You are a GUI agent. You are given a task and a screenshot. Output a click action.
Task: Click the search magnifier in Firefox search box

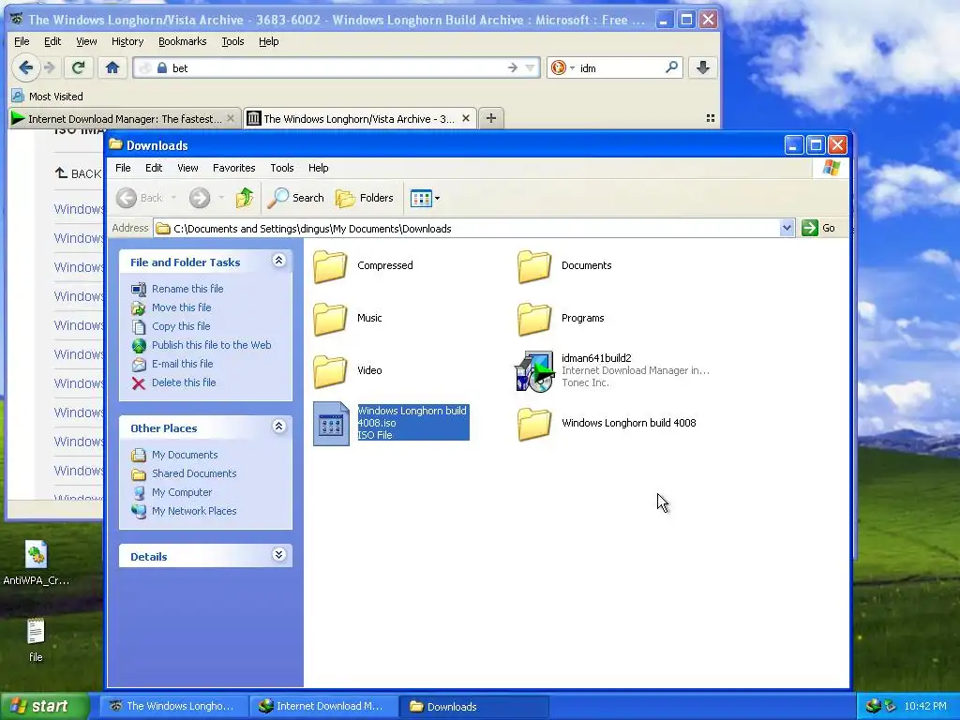tap(671, 67)
